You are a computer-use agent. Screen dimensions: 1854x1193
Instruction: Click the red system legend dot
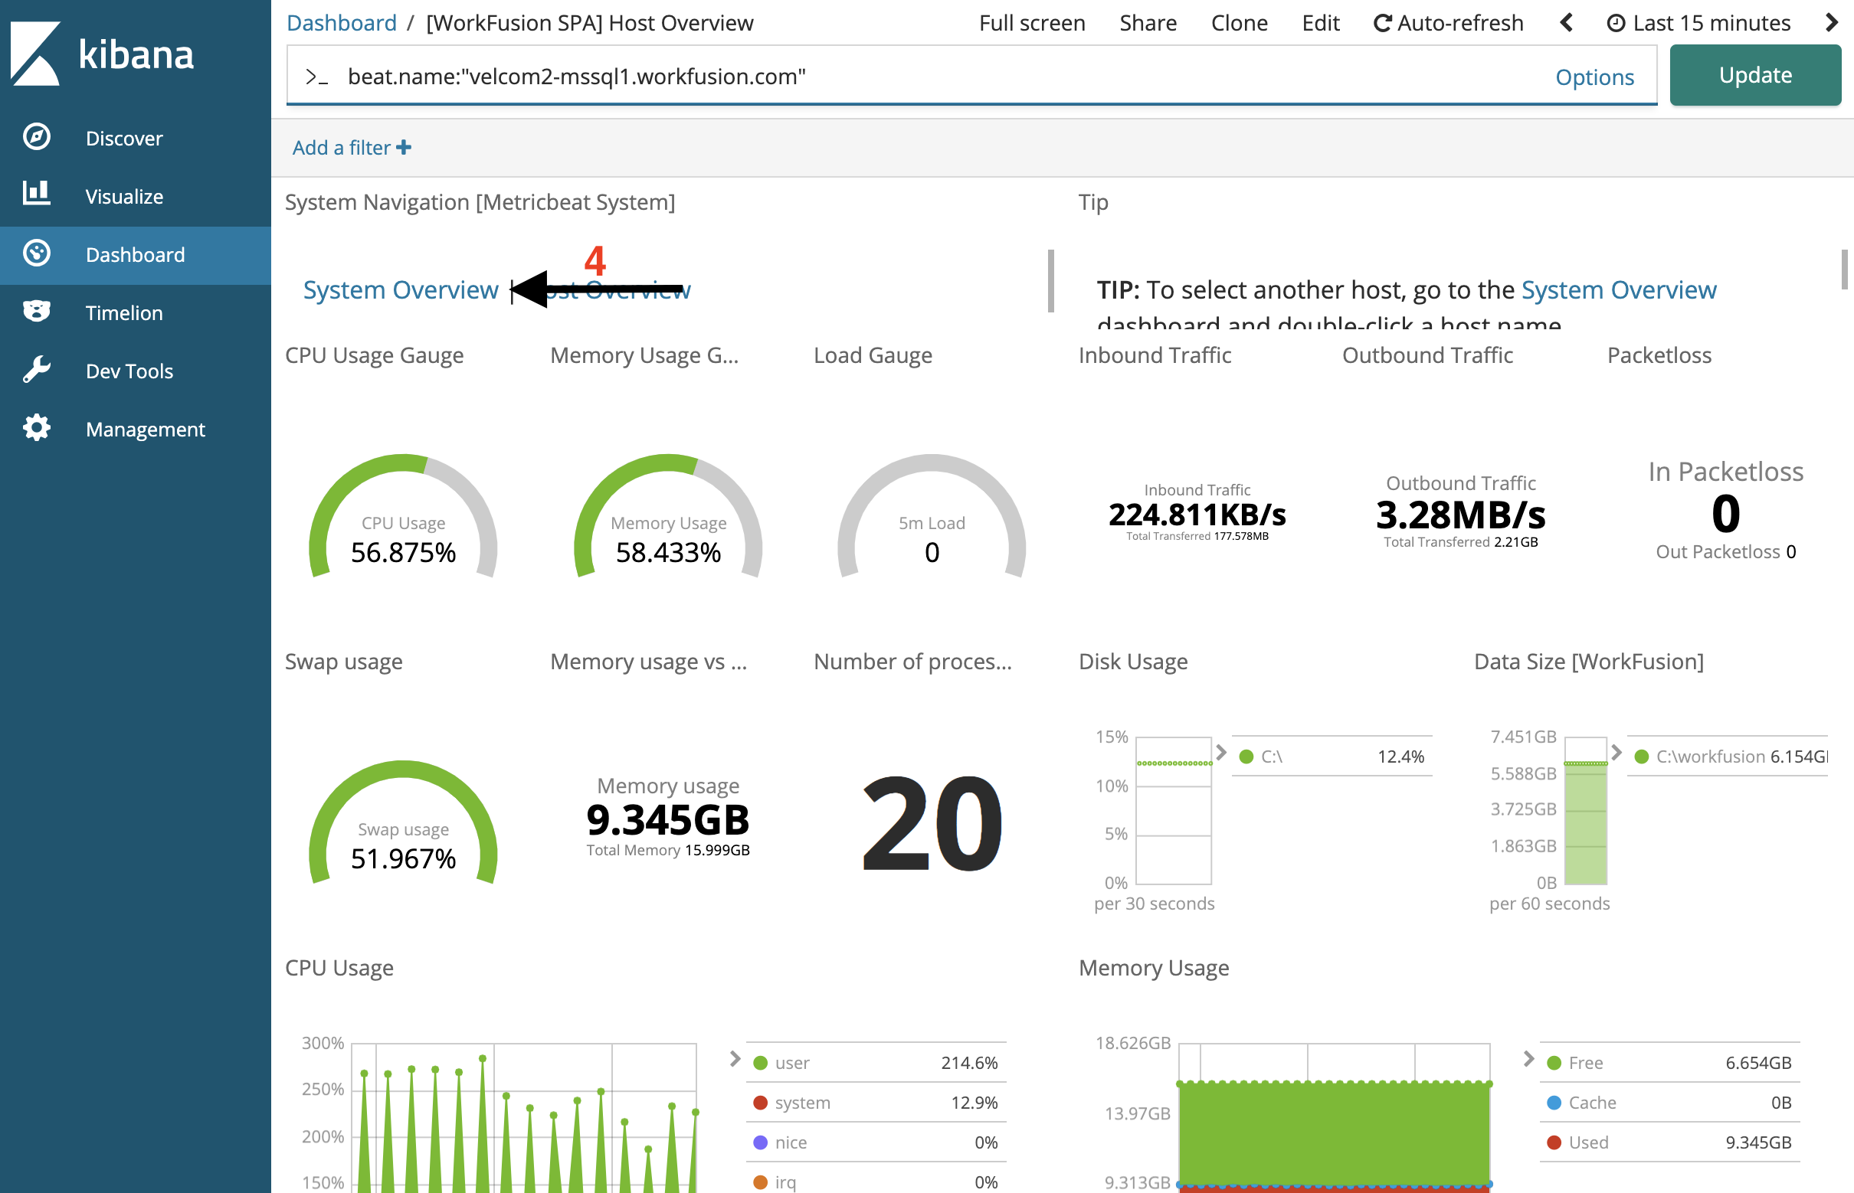[760, 1103]
